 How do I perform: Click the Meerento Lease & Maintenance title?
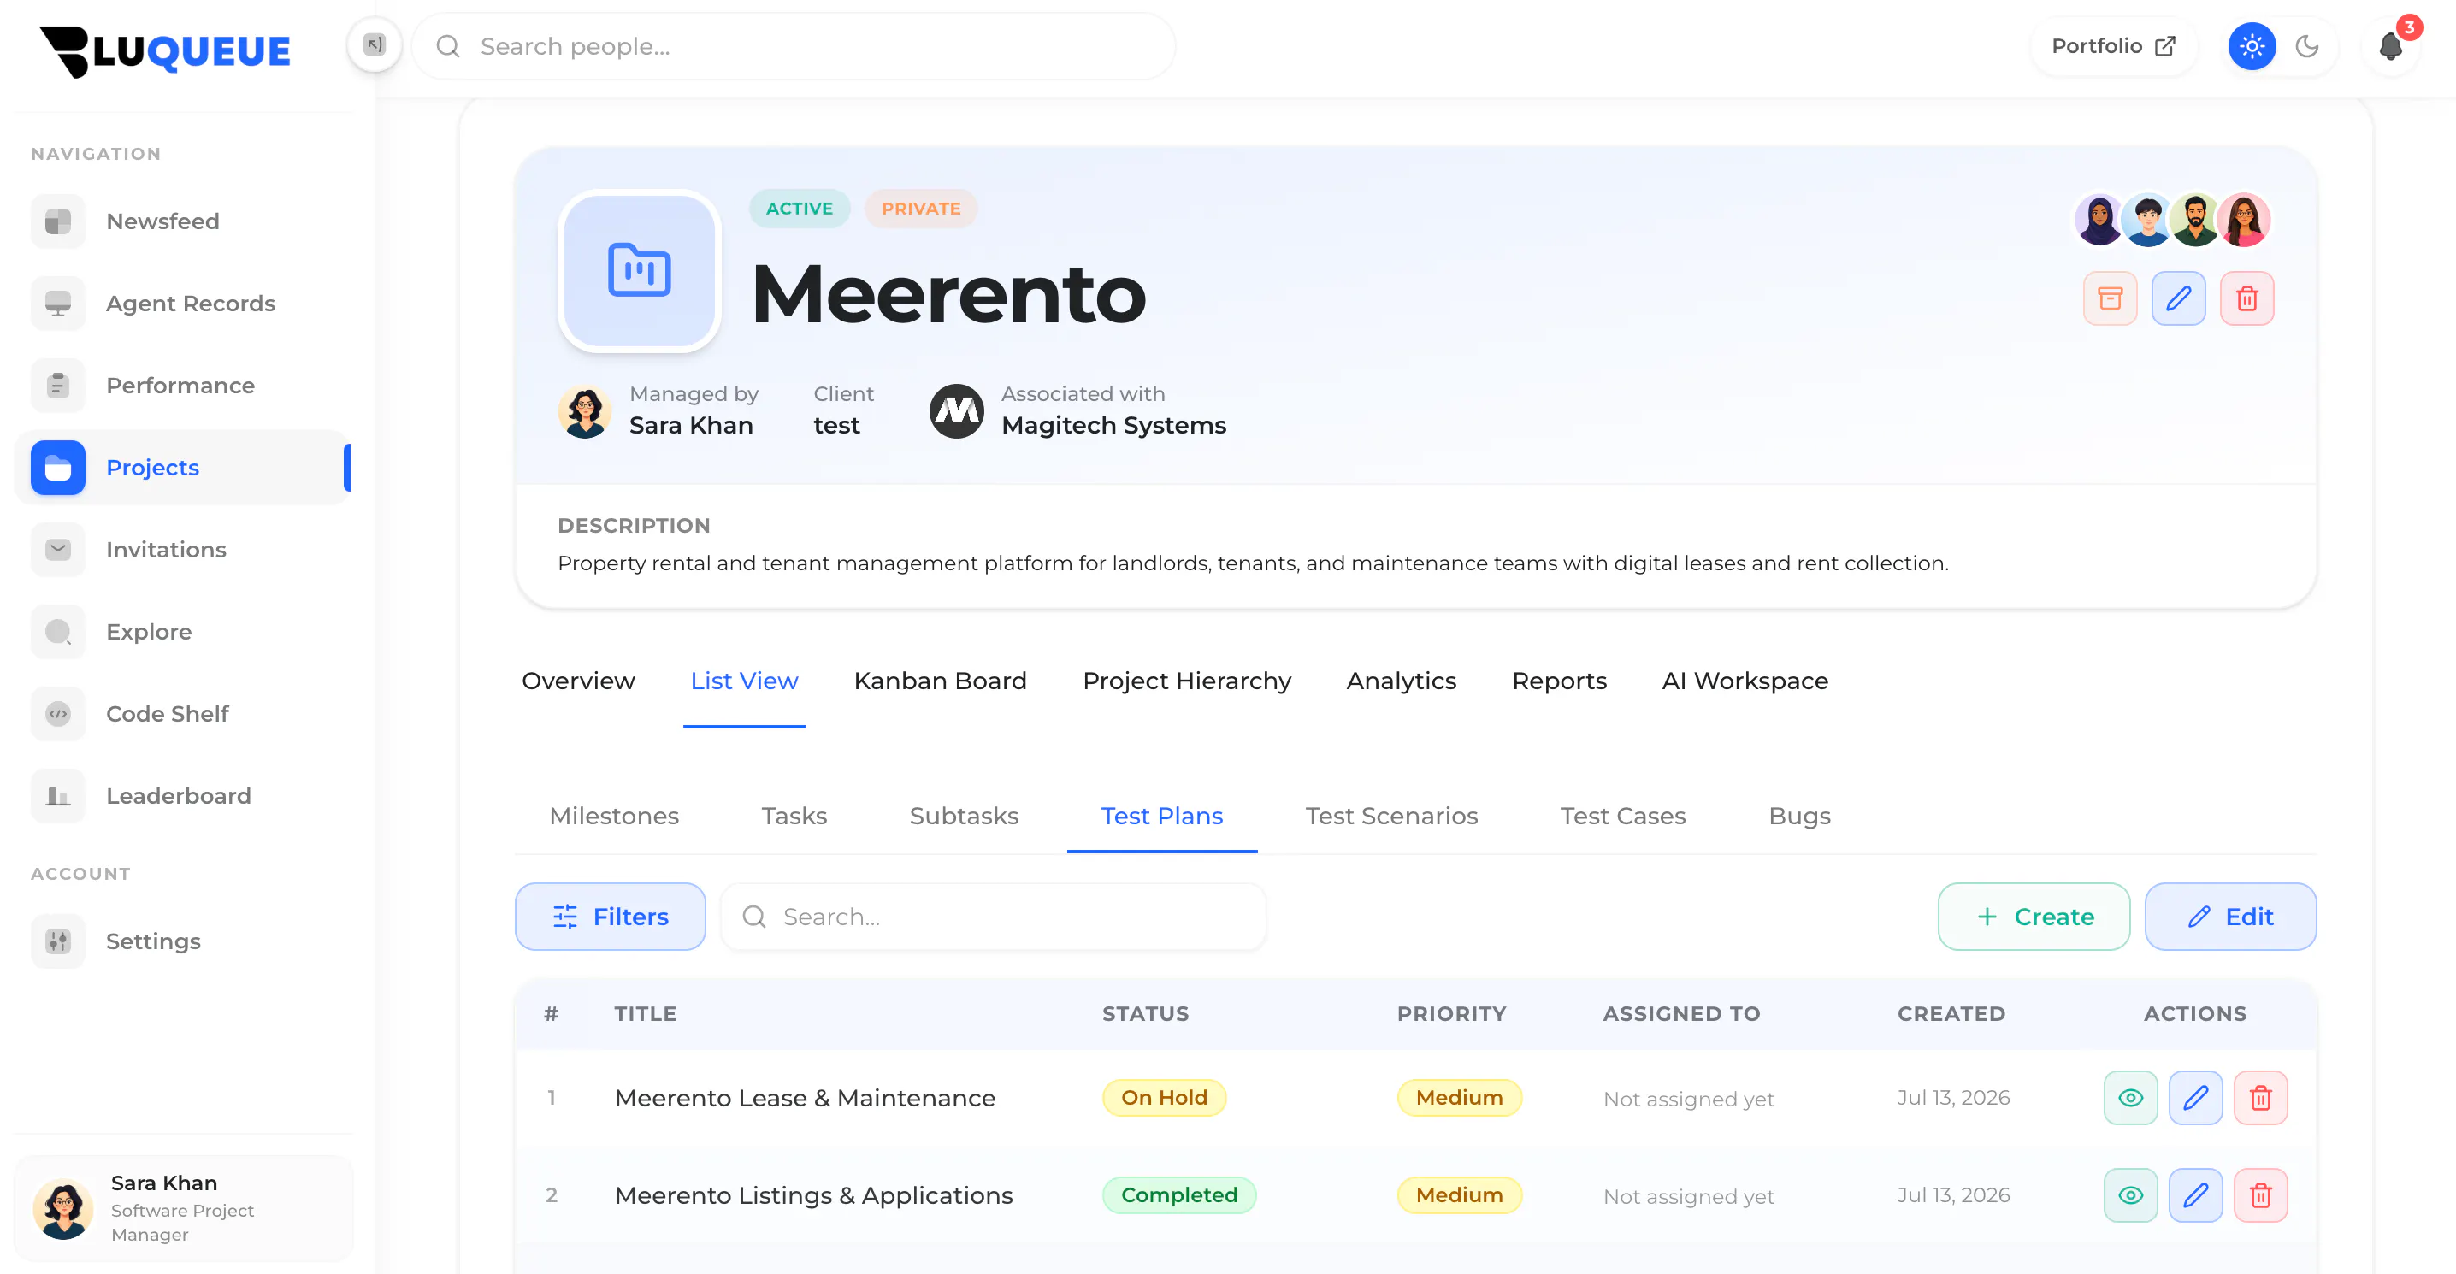tap(805, 1099)
